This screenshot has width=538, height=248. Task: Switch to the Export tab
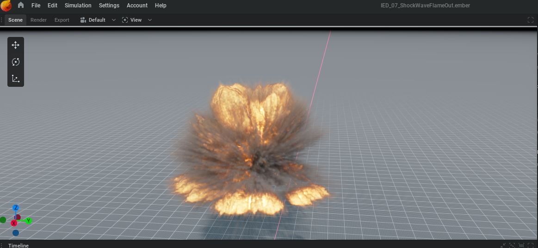[62, 20]
